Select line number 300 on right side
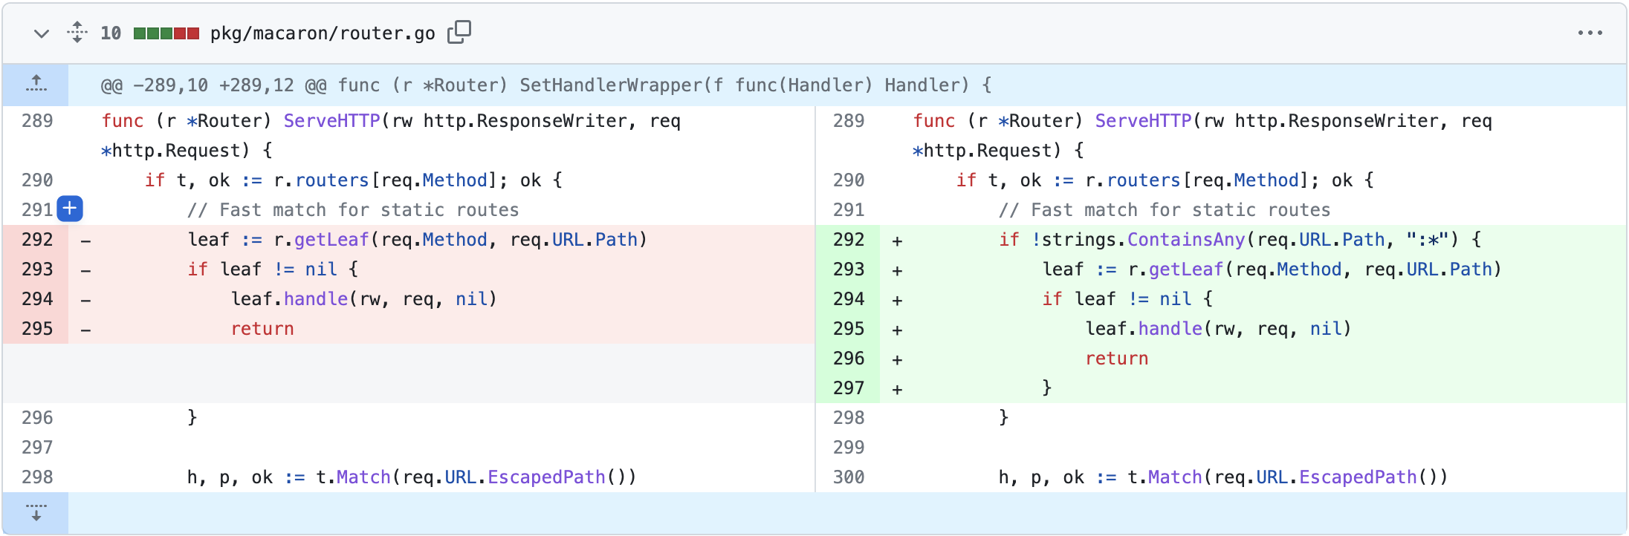 (849, 477)
